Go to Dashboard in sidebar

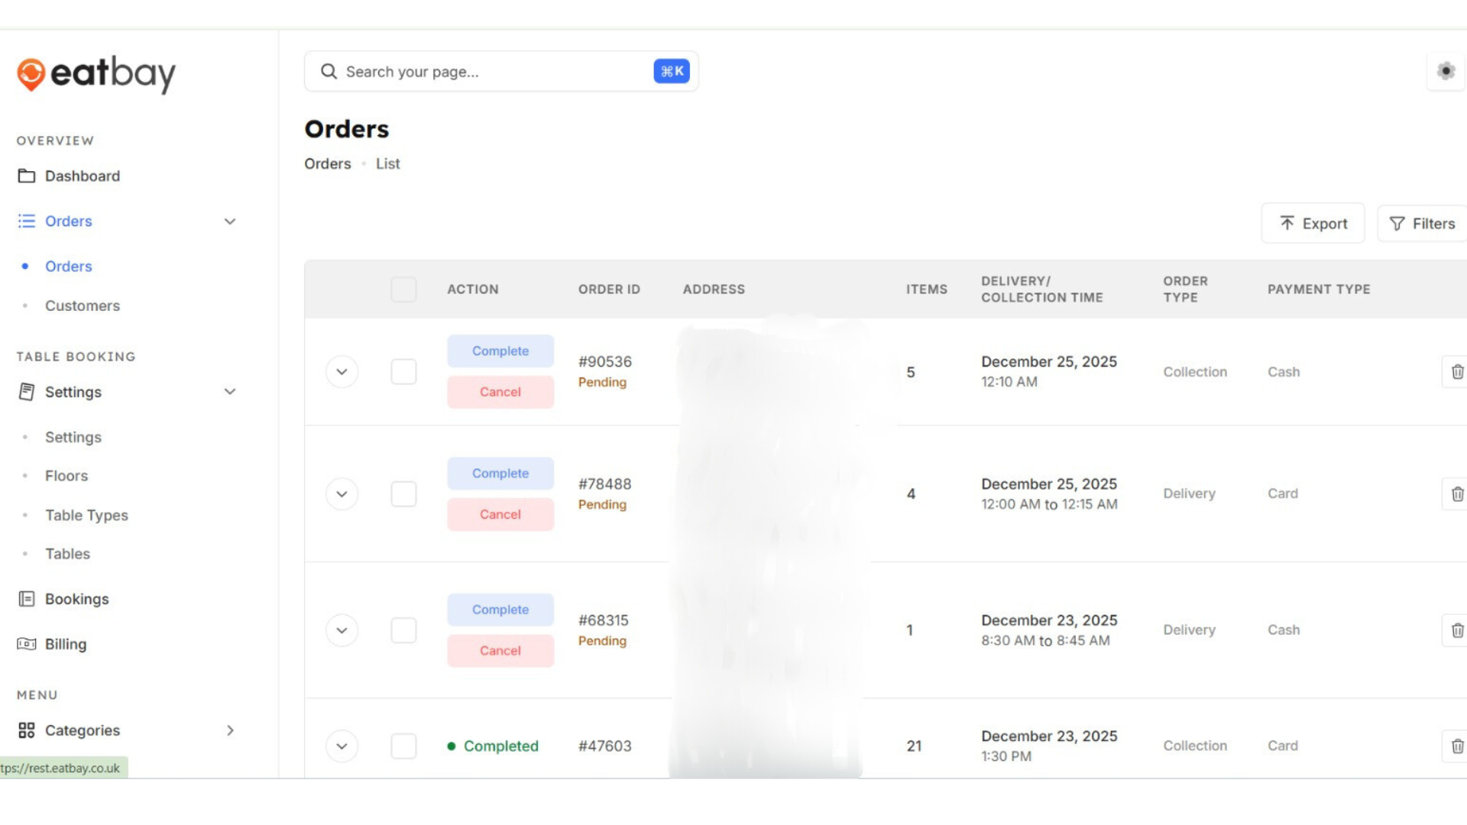pos(82,176)
